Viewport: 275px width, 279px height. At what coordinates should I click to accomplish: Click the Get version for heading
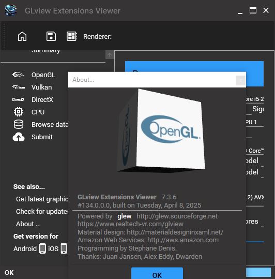pyautogui.click(x=36, y=236)
